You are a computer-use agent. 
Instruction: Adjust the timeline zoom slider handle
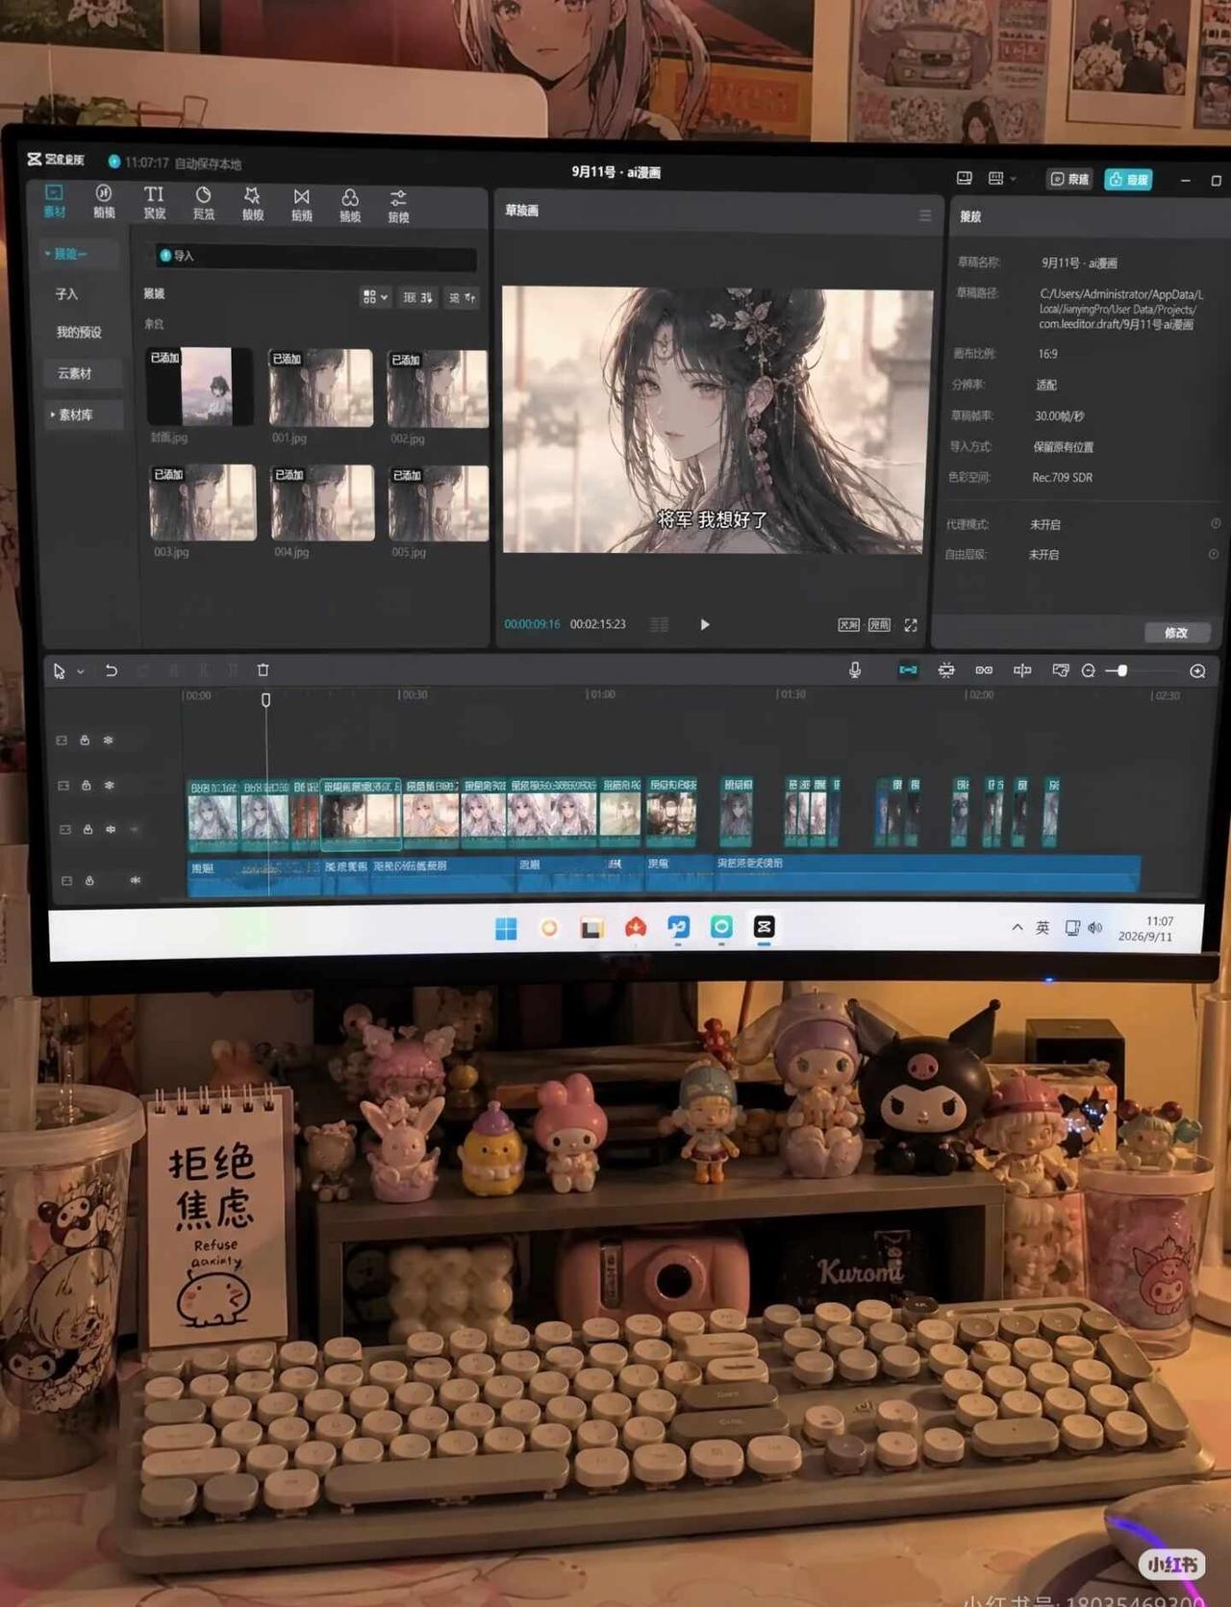click(1121, 671)
